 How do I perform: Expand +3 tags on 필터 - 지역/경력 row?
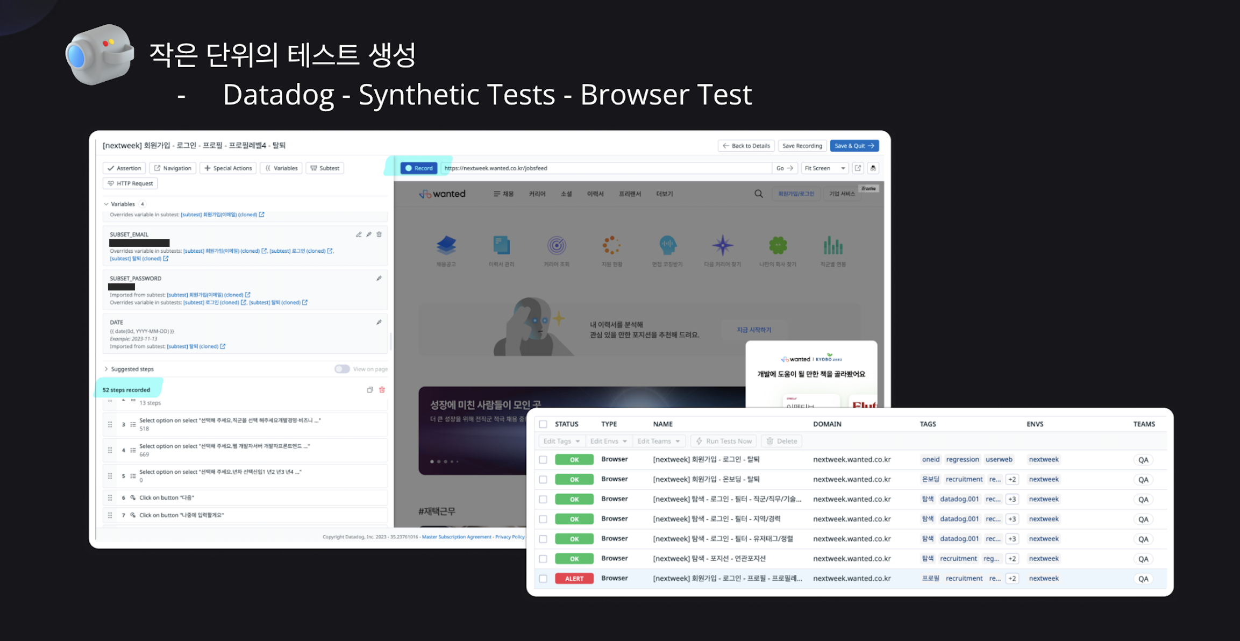[x=1012, y=519]
